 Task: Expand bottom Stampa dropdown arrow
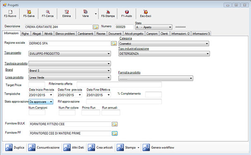pos(139,148)
